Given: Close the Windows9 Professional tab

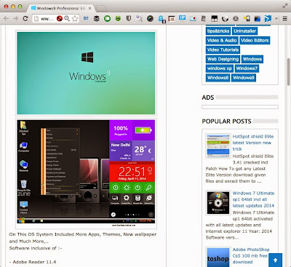Looking at the screenshot, I should 89,8.
